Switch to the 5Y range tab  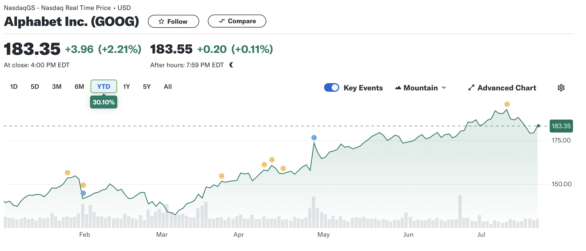[x=146, y=87]
